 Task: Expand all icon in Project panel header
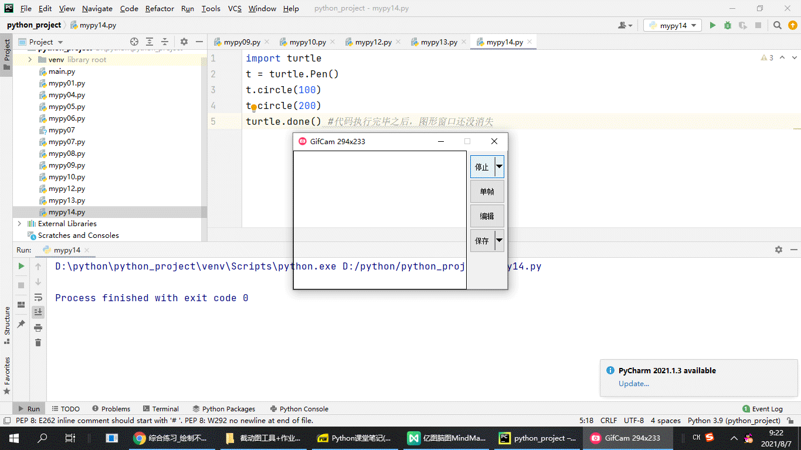coord(150,42)
